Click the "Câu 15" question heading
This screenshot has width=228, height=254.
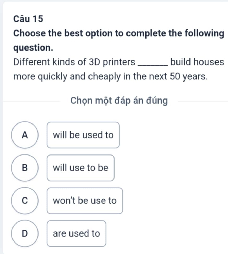28,19
